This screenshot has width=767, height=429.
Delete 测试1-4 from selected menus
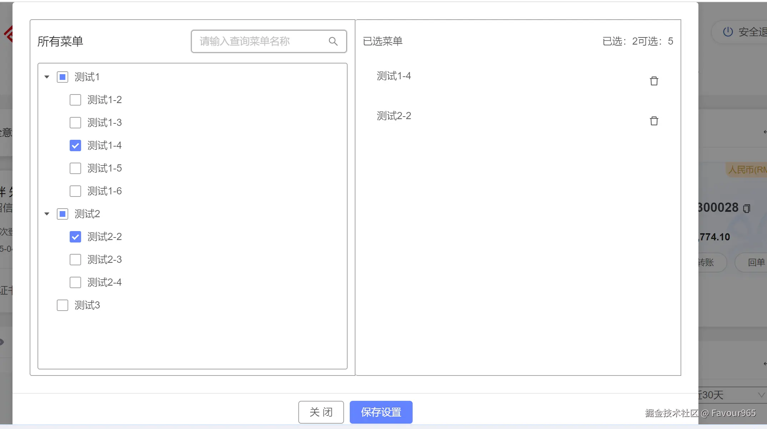coord(654,81)
